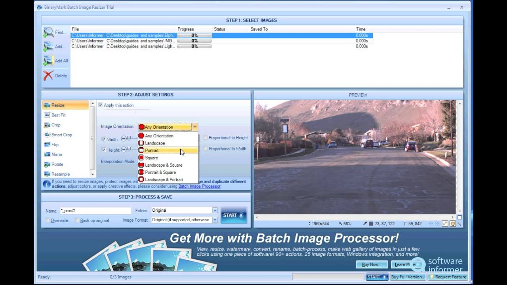Click the cursor coordinates icon by 59, 842

[x=405, y=224]
